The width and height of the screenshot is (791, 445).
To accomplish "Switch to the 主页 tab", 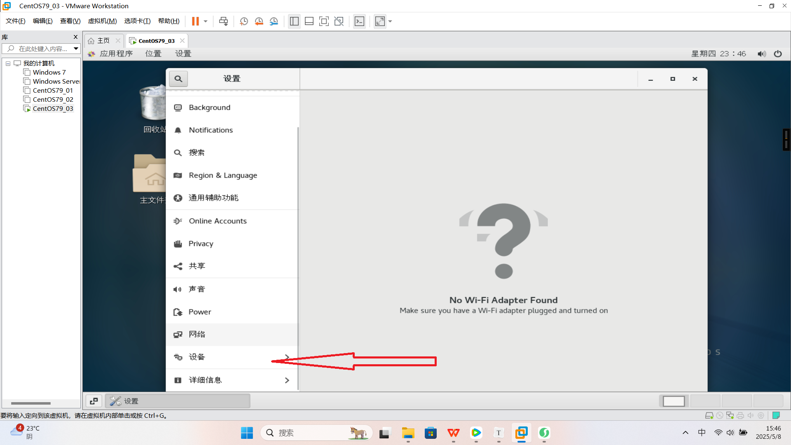I will point(103,40).
